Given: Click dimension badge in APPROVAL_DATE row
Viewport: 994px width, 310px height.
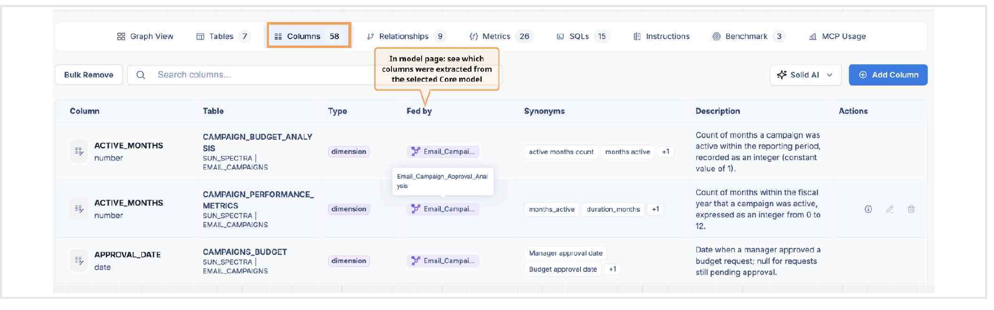Looking at the screenshot, I should coord(349,261).
